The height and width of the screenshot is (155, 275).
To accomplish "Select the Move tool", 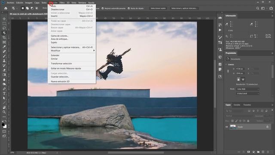I will point(4,19).
